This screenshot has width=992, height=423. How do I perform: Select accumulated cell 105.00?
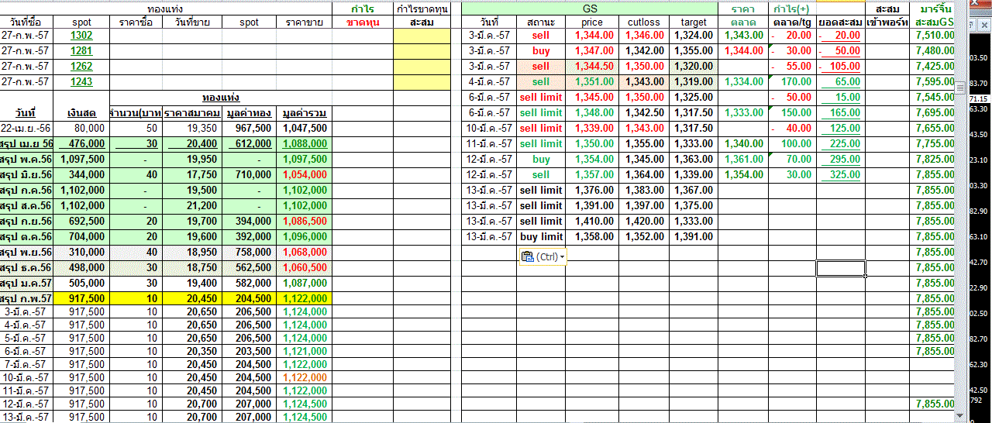click(841, 67)
